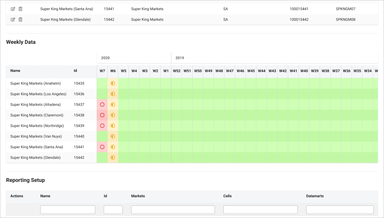Click the W7 column header
The width and height of the screenshot is (384, 218).
click(x=102, y=71)
